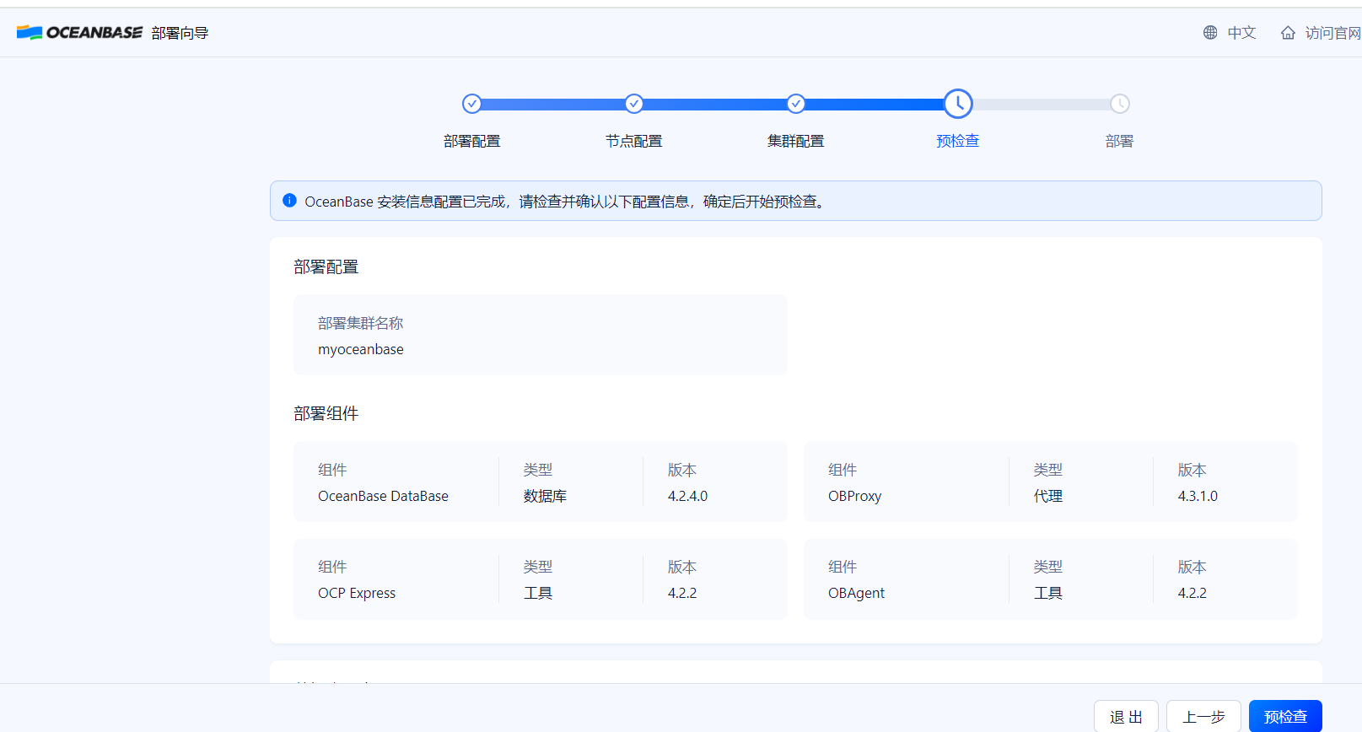Select the 部署配置 step label
This screenshot has width=1362, height=732.
click(472, 141)
